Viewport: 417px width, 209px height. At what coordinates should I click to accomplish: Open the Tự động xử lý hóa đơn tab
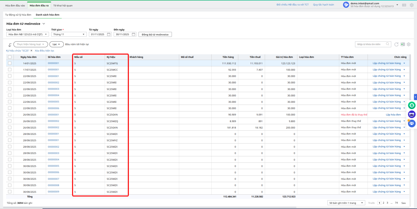[x=18, y=15]
